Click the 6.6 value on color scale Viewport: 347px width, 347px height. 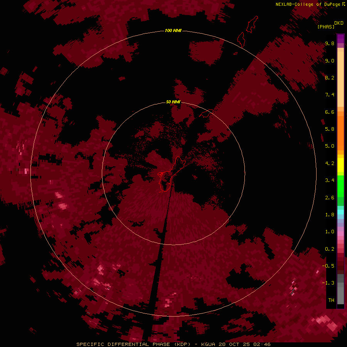330,112
